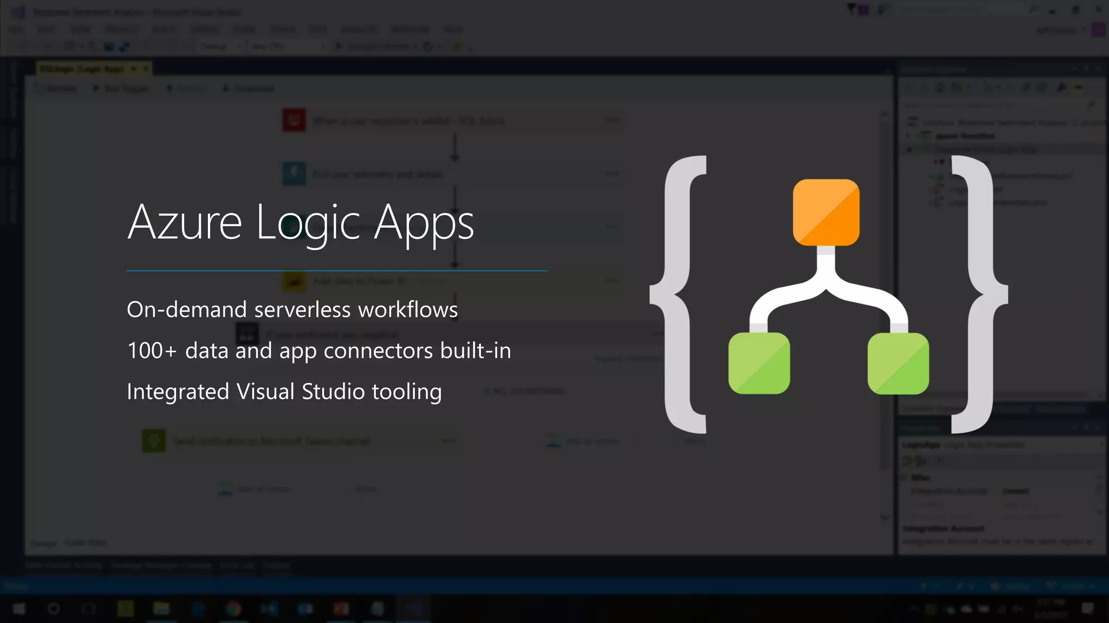
Task: Click the Visual Studio logo in the title bar
Action: tap(17, 12)
